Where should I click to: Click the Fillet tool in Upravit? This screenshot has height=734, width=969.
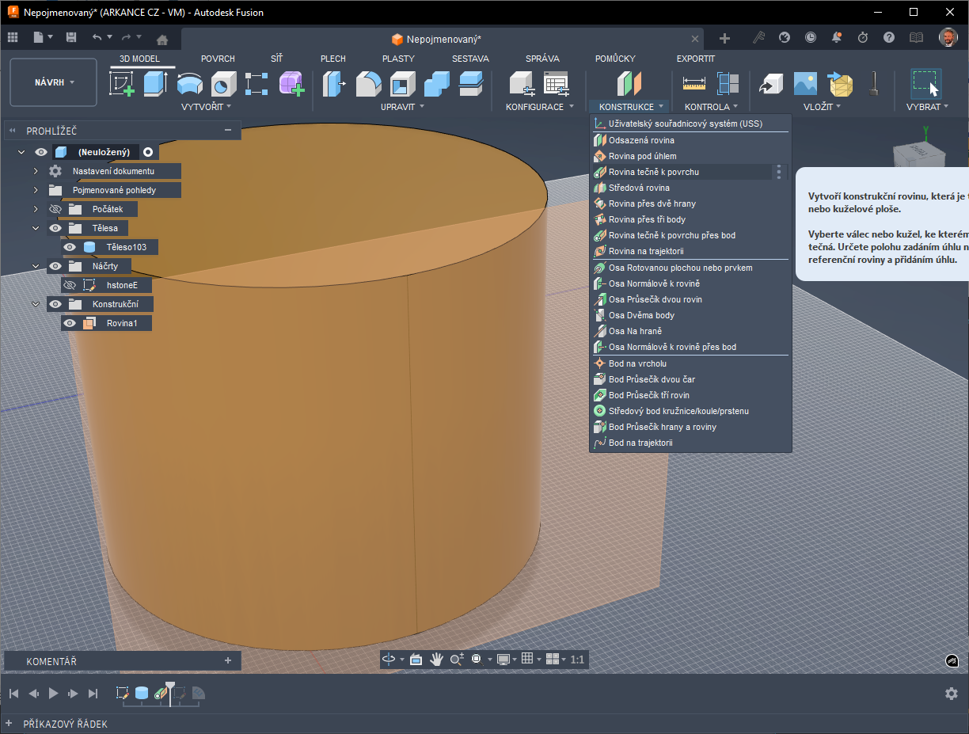click(x=369, y=83)
